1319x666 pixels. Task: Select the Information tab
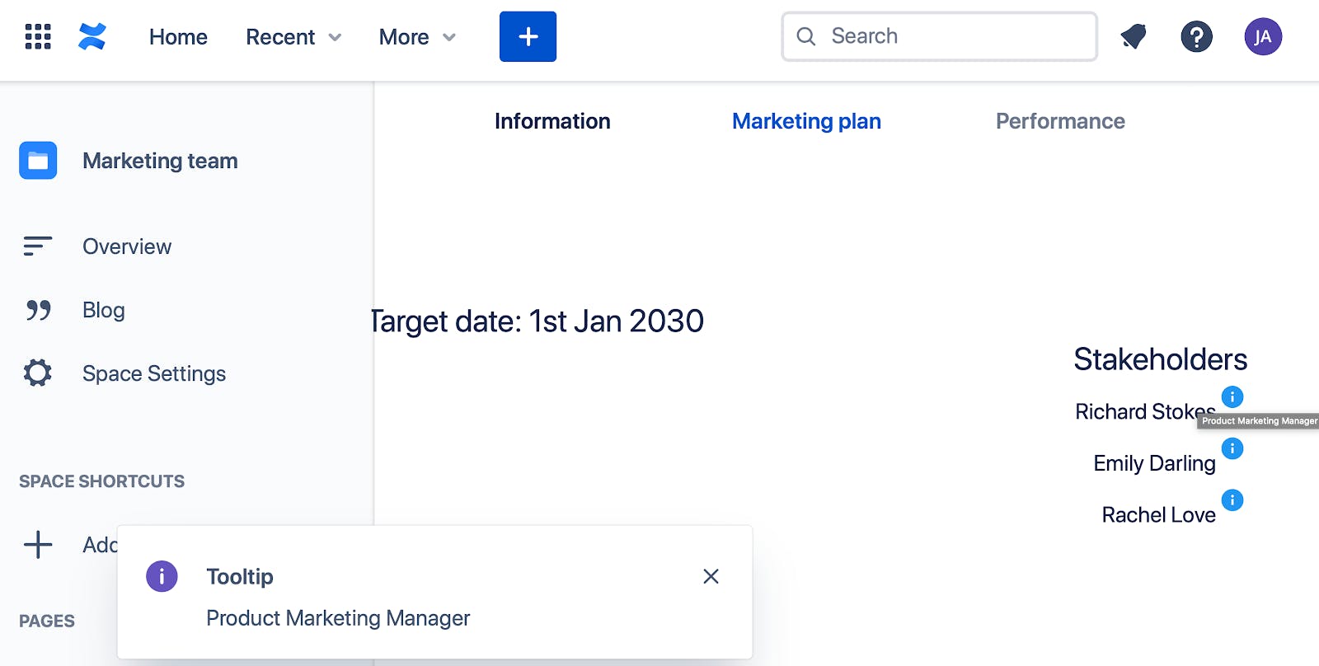tap(552, 121)
